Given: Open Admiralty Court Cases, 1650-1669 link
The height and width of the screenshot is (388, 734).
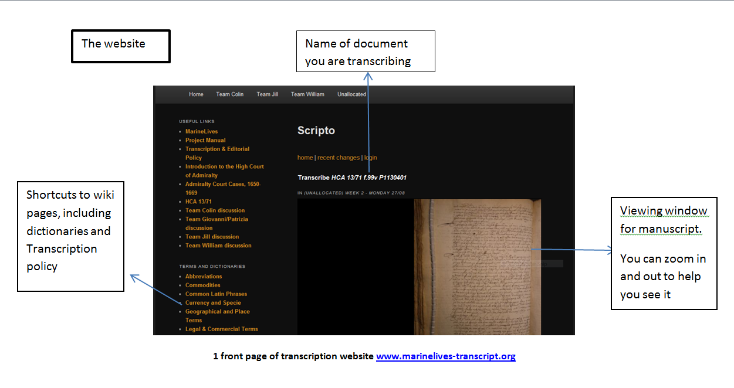Looking at the screenshot, I should click(223, 184).
